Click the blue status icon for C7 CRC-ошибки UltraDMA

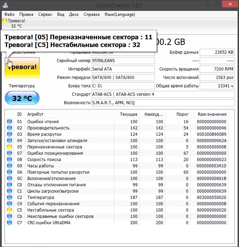click(x=9, y=222)
